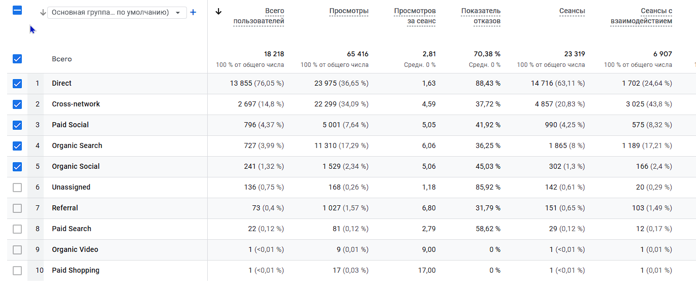Screen dimensions: 696x294
Task: Check the Paid Shopping row checkbox
Action: [17, 271]
